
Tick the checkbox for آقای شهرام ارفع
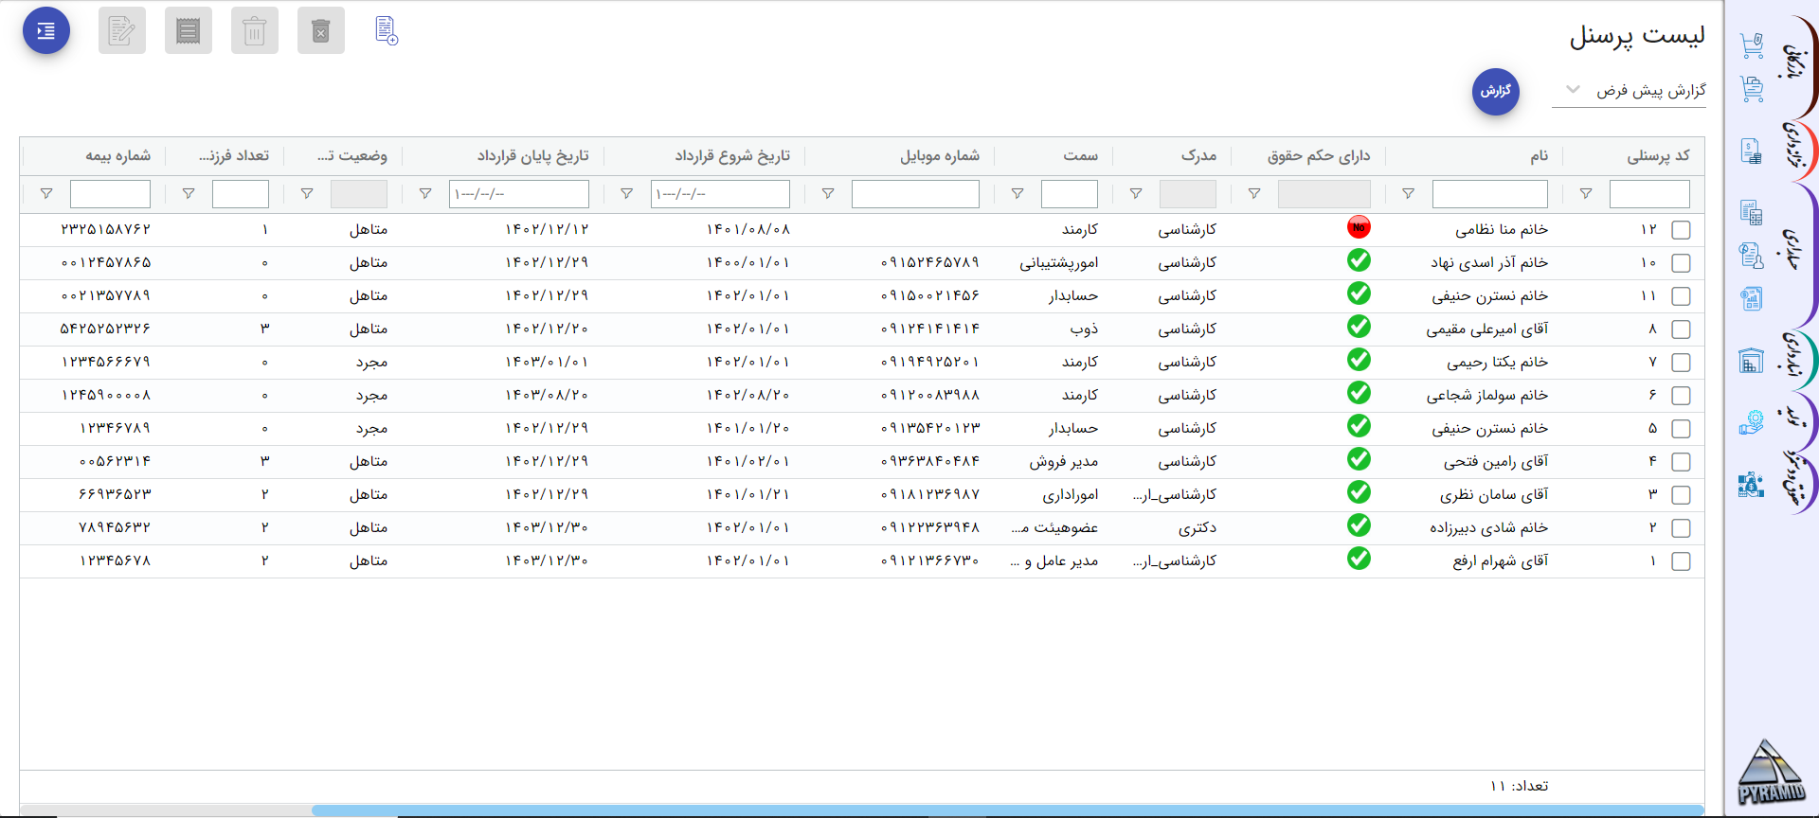1681,561
